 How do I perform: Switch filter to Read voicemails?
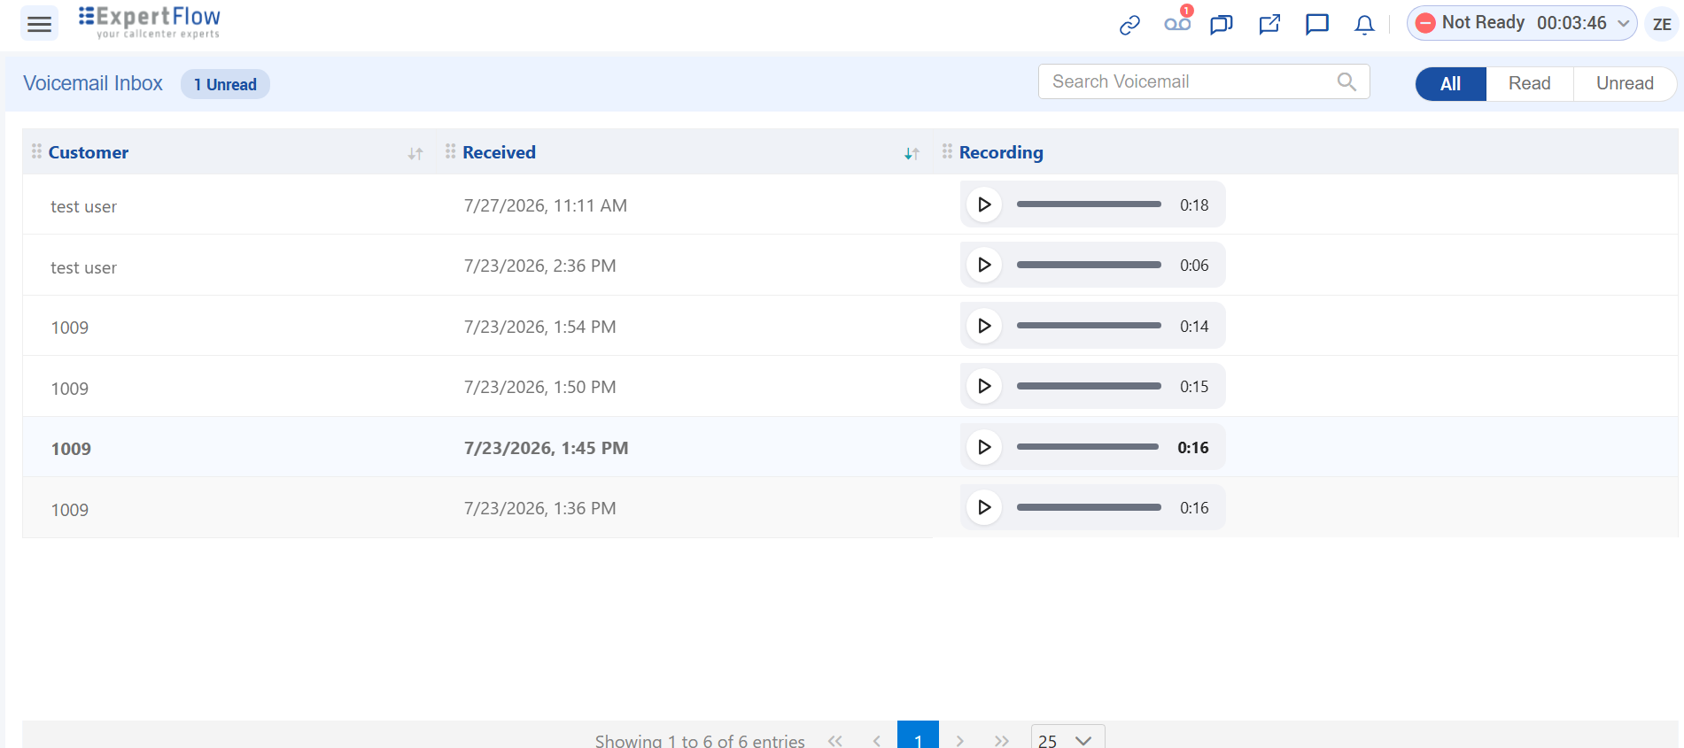click(1529, 84)
